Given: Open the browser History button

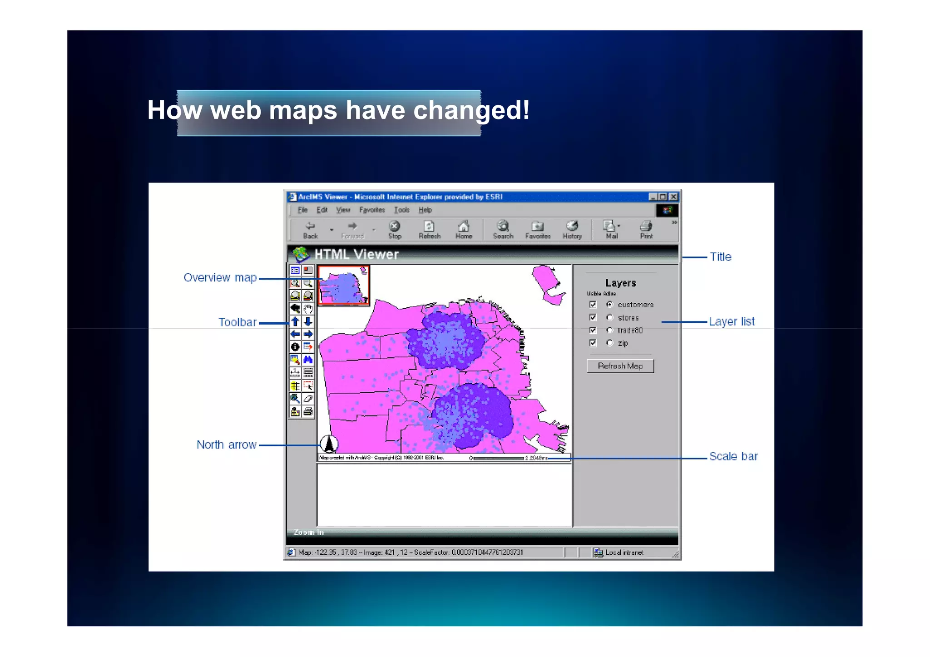Looking at the screenshot, I should click(572, 230).
